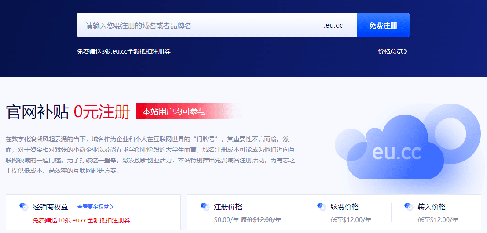The width and height of the screenshot is (487, 233).
Task: Click the domain name search input field
Action: [194, 25]
